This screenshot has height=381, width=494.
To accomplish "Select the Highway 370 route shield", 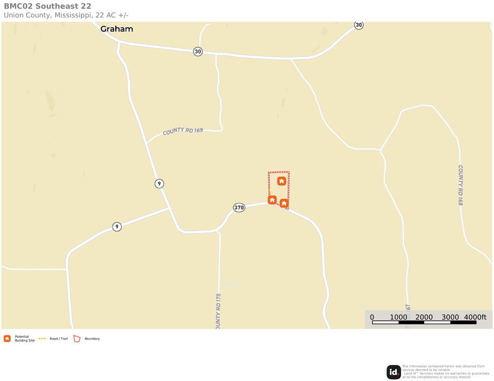I will click(239, 207).
